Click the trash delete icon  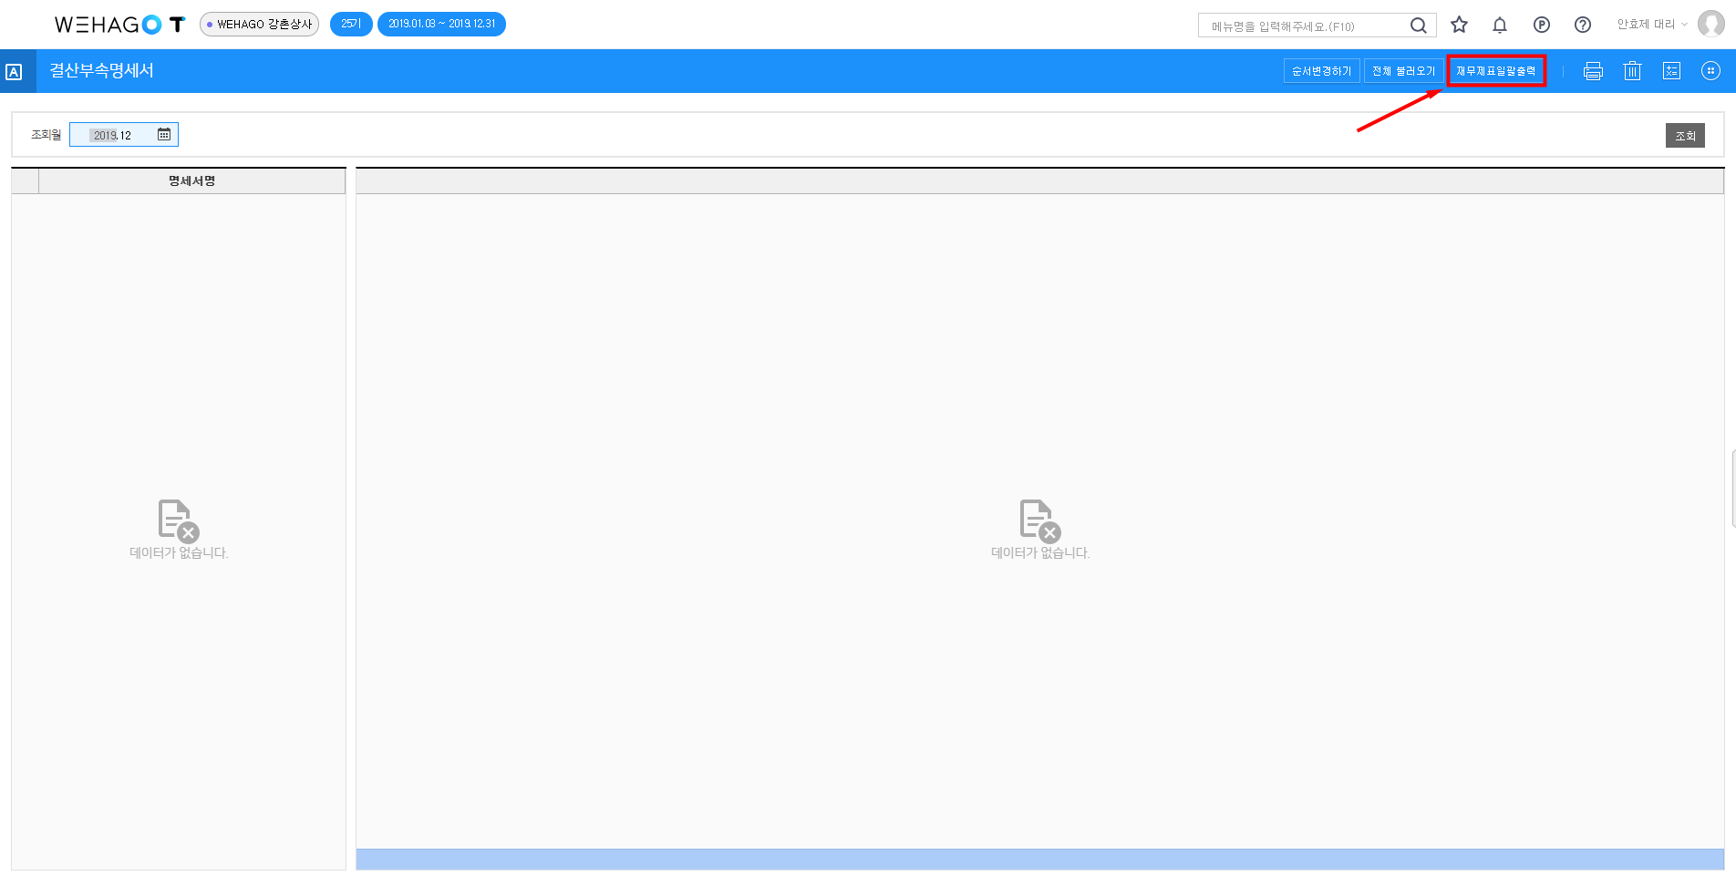tap(1632, 71)
